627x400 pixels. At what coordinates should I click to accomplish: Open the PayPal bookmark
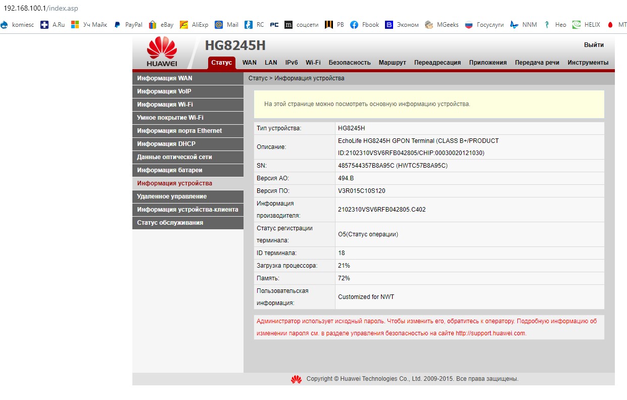coord(128,24)
